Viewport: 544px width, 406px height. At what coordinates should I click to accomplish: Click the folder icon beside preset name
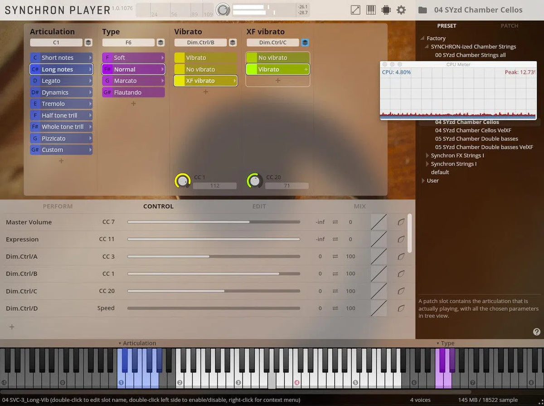coord(423,10)
